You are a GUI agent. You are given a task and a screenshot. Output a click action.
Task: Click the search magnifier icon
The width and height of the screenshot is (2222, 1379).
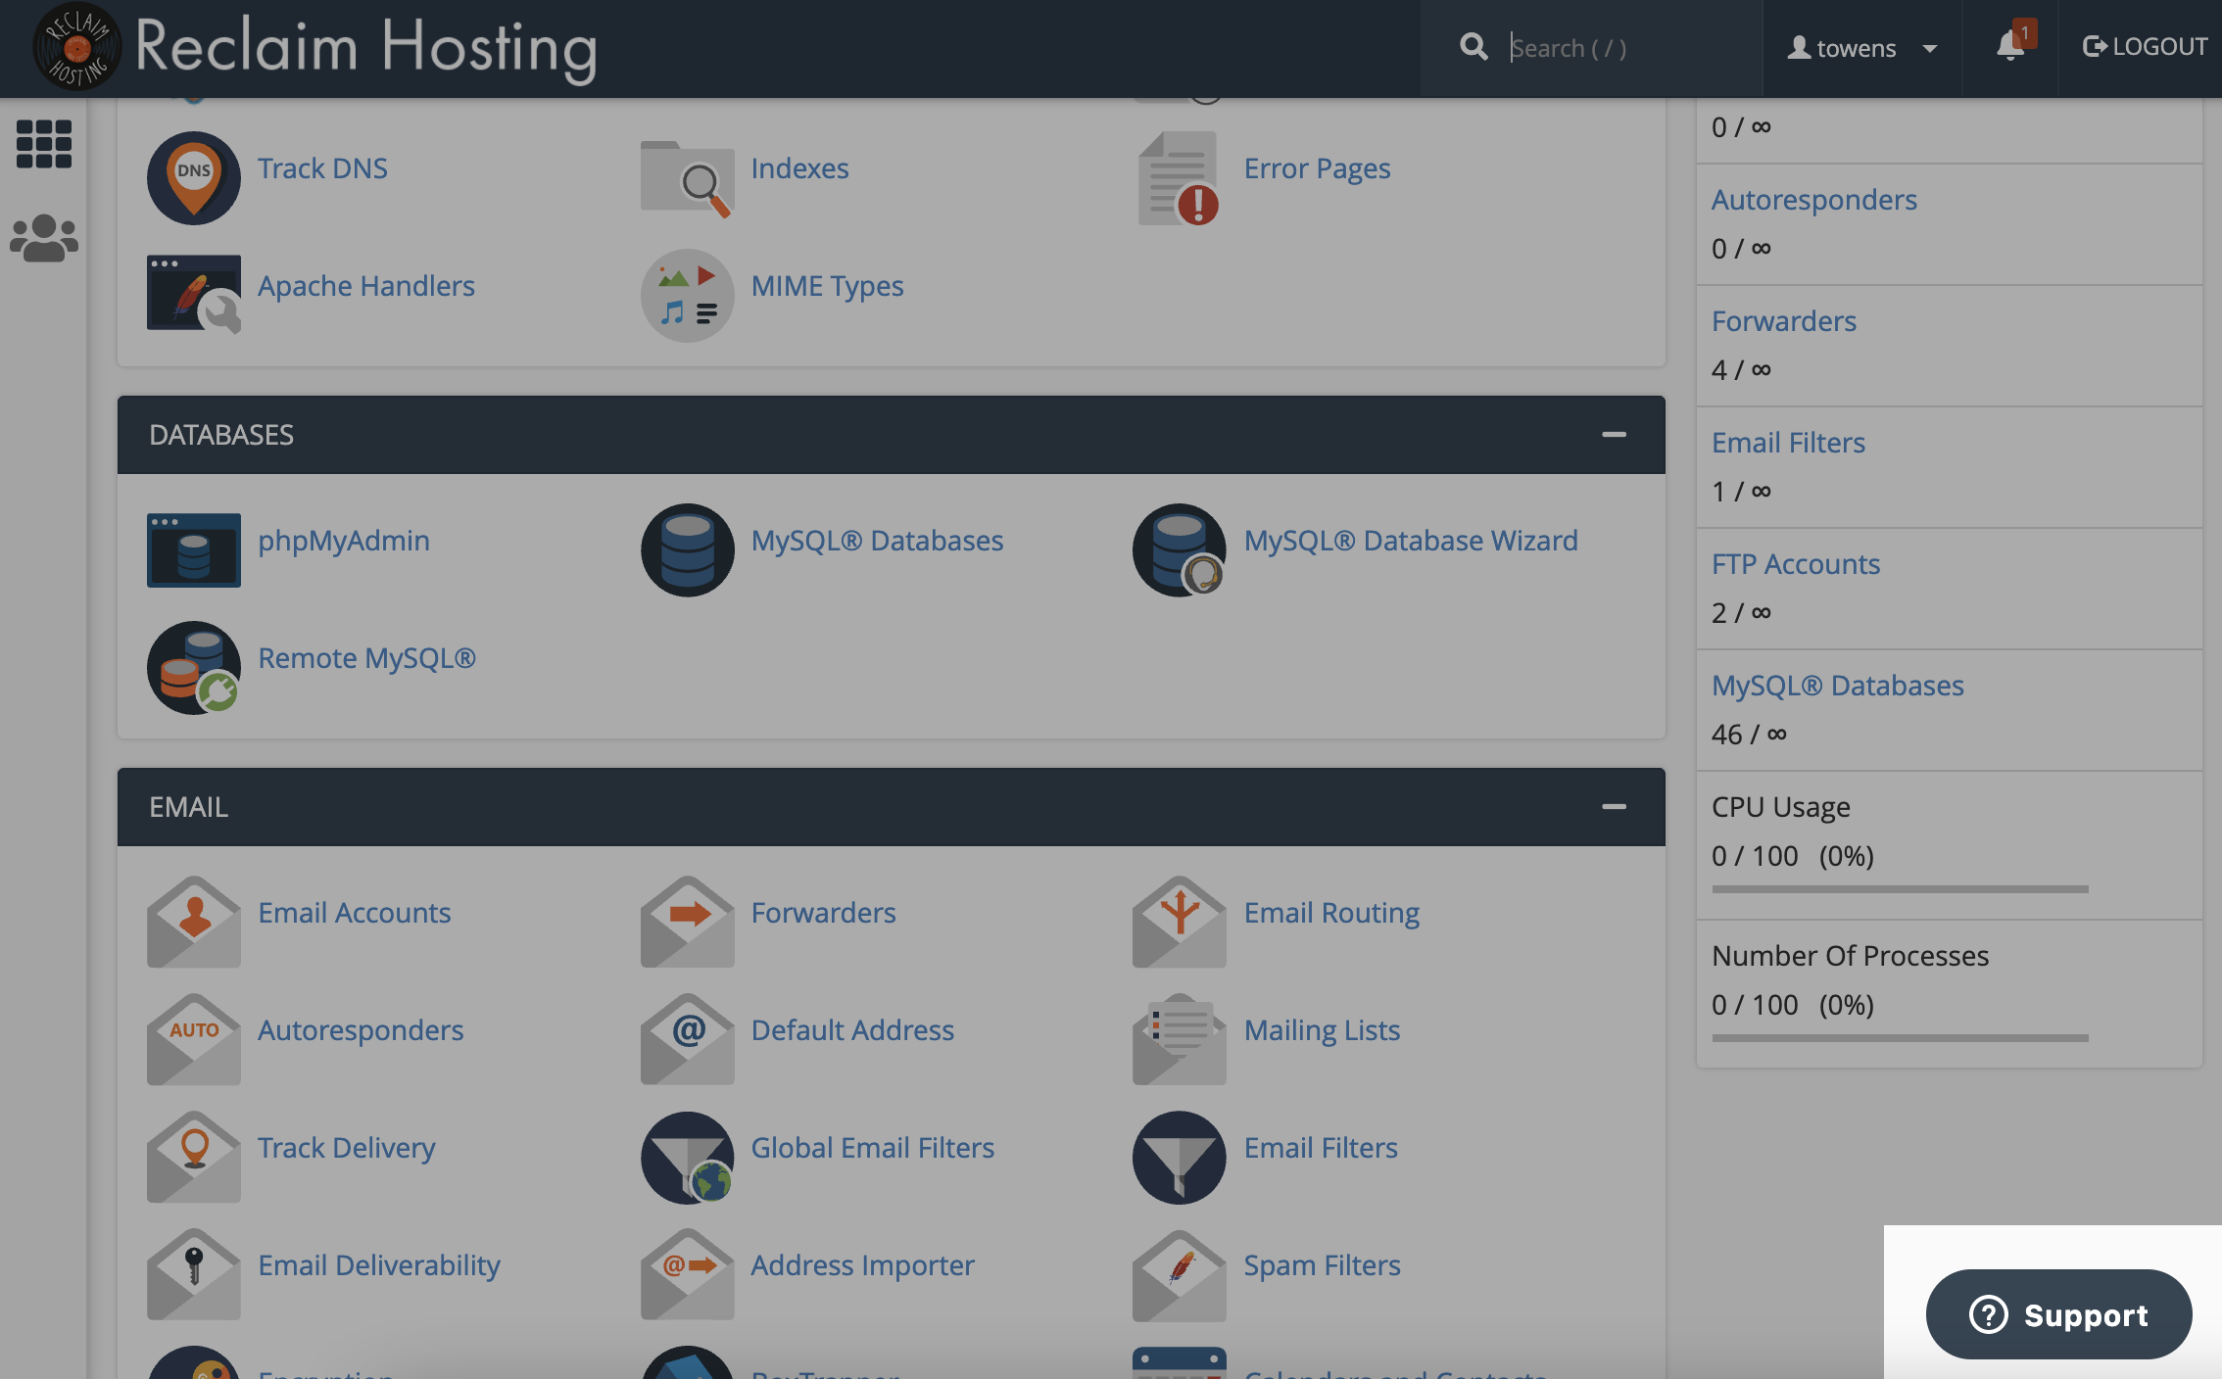pos(1473,46)
